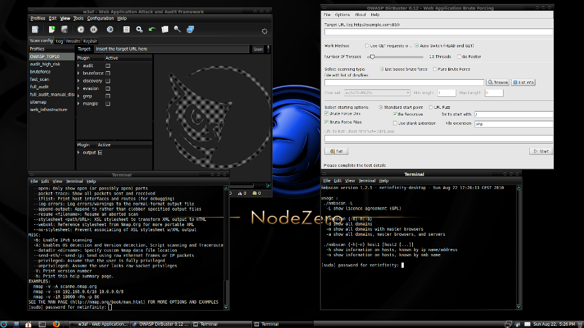Screen dimensions: 584x328
Task: Click the Browse button in DirBuster
Action: [497, 83]
